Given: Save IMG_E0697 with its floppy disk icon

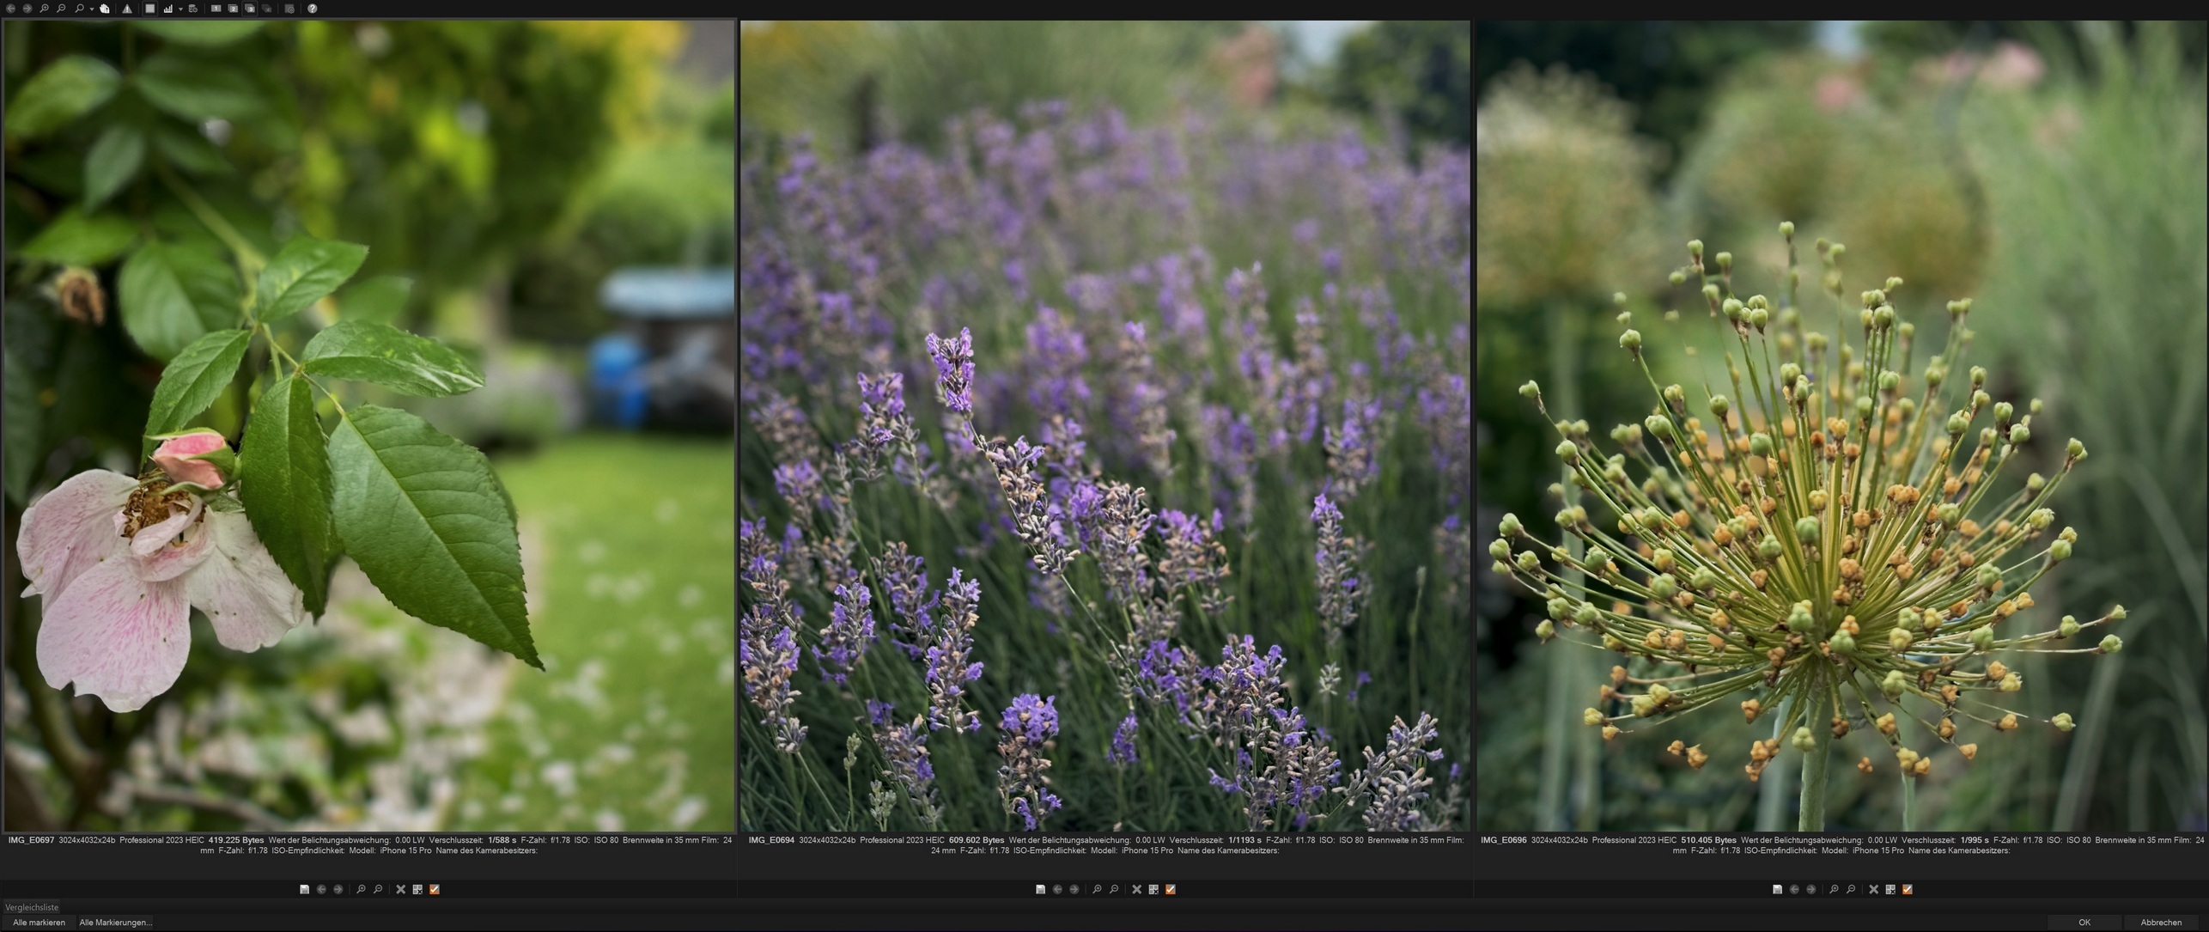Looking at the screenshot, I should (x=304, y=889).
